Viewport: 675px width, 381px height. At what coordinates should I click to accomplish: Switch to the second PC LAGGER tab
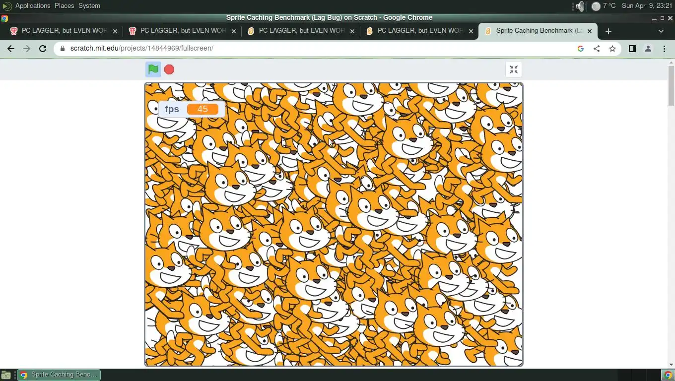click(182, 31)
